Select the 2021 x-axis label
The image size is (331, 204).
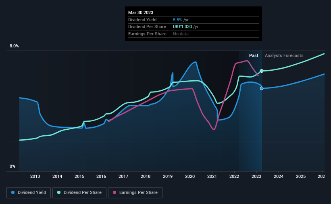(212, 176)
